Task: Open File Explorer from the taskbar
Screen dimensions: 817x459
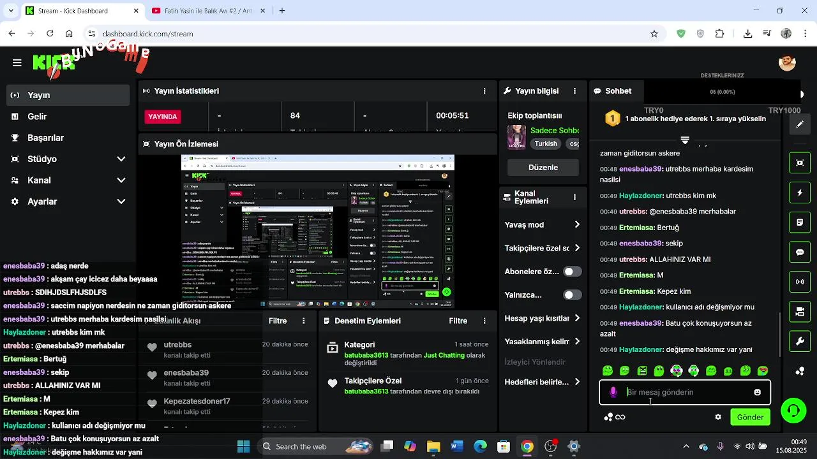Action: click(433, 446)
